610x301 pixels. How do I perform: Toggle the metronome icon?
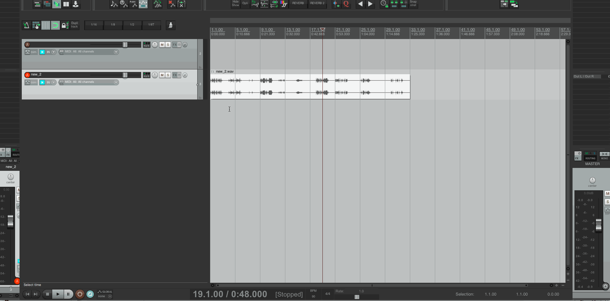click(x=26, y=25)
